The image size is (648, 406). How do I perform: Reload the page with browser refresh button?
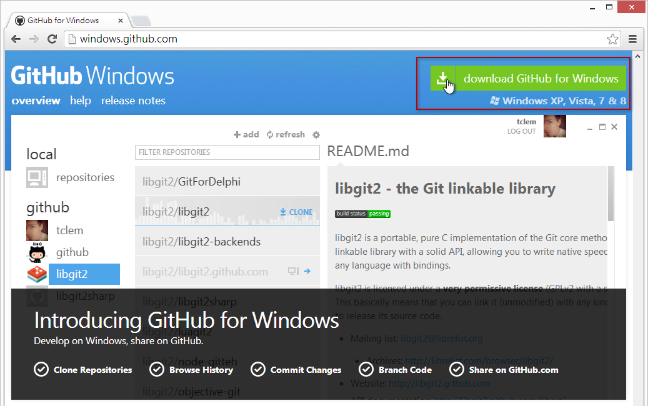pos(52,39)
